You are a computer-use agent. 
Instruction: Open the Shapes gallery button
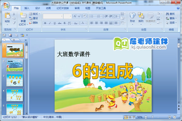point(133,18)
